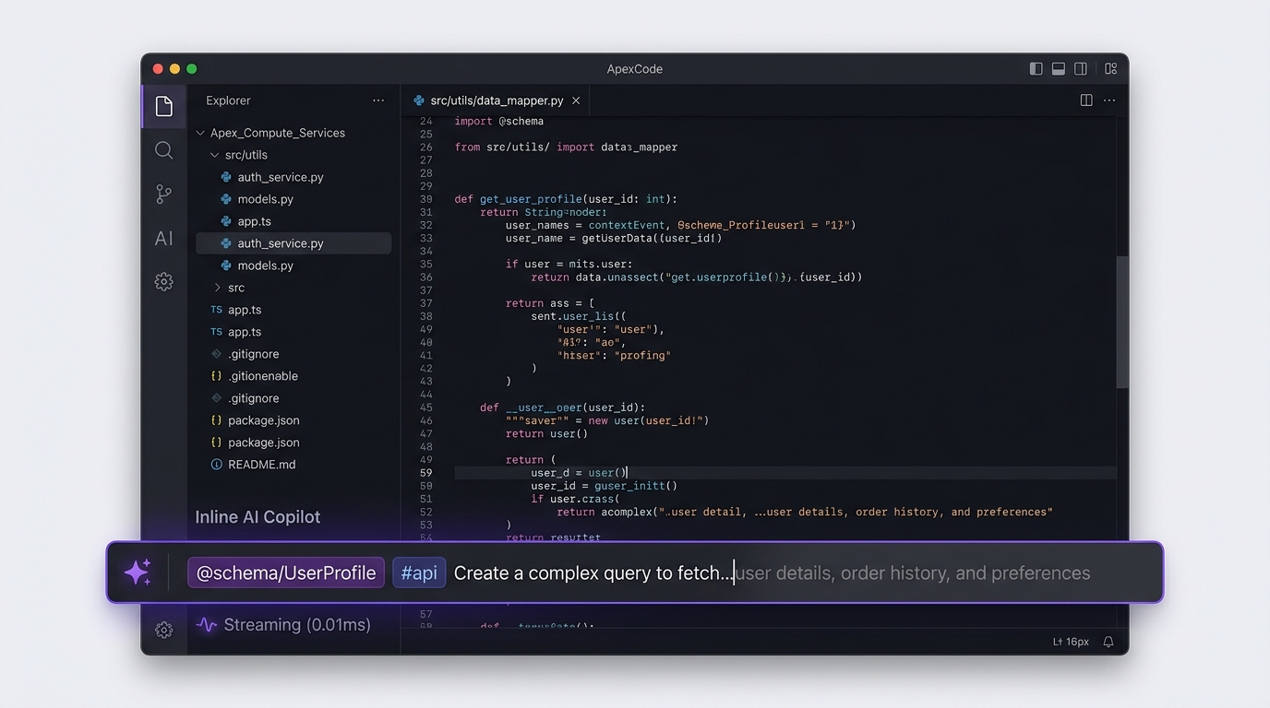Click the @schema/UserProfile context chip
This screenshot has width=1270, height=708.
click(286, 572)
